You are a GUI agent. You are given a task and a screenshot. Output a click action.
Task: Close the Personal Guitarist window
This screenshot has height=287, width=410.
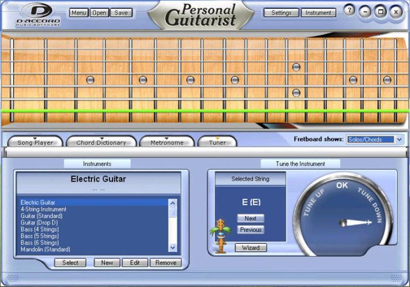[396, 12]
